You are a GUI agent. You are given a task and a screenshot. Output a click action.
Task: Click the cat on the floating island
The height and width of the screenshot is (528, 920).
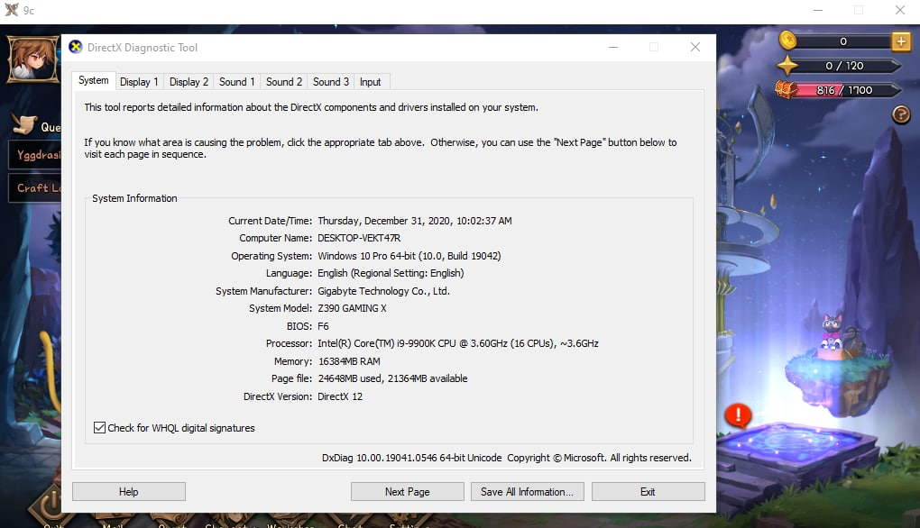coord(832,332)
